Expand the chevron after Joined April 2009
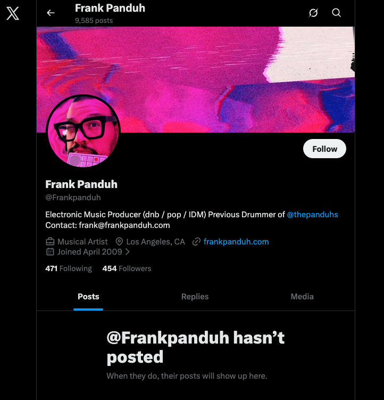The width and height of the screenshot is (384, 400). pyautogui.click(x=128, y=252)
